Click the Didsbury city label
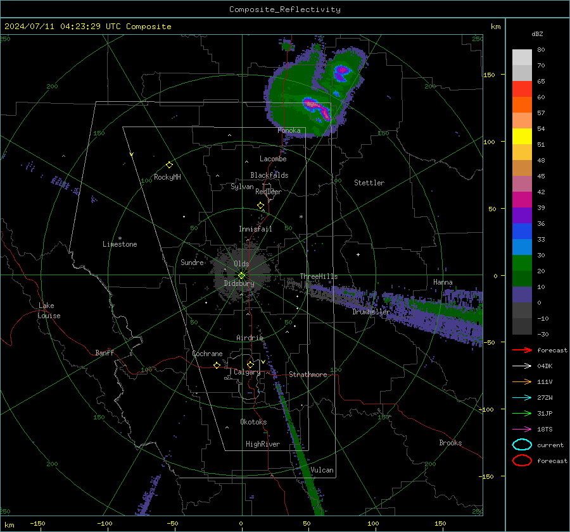This screenshot has width=570, height=532. 239,283
